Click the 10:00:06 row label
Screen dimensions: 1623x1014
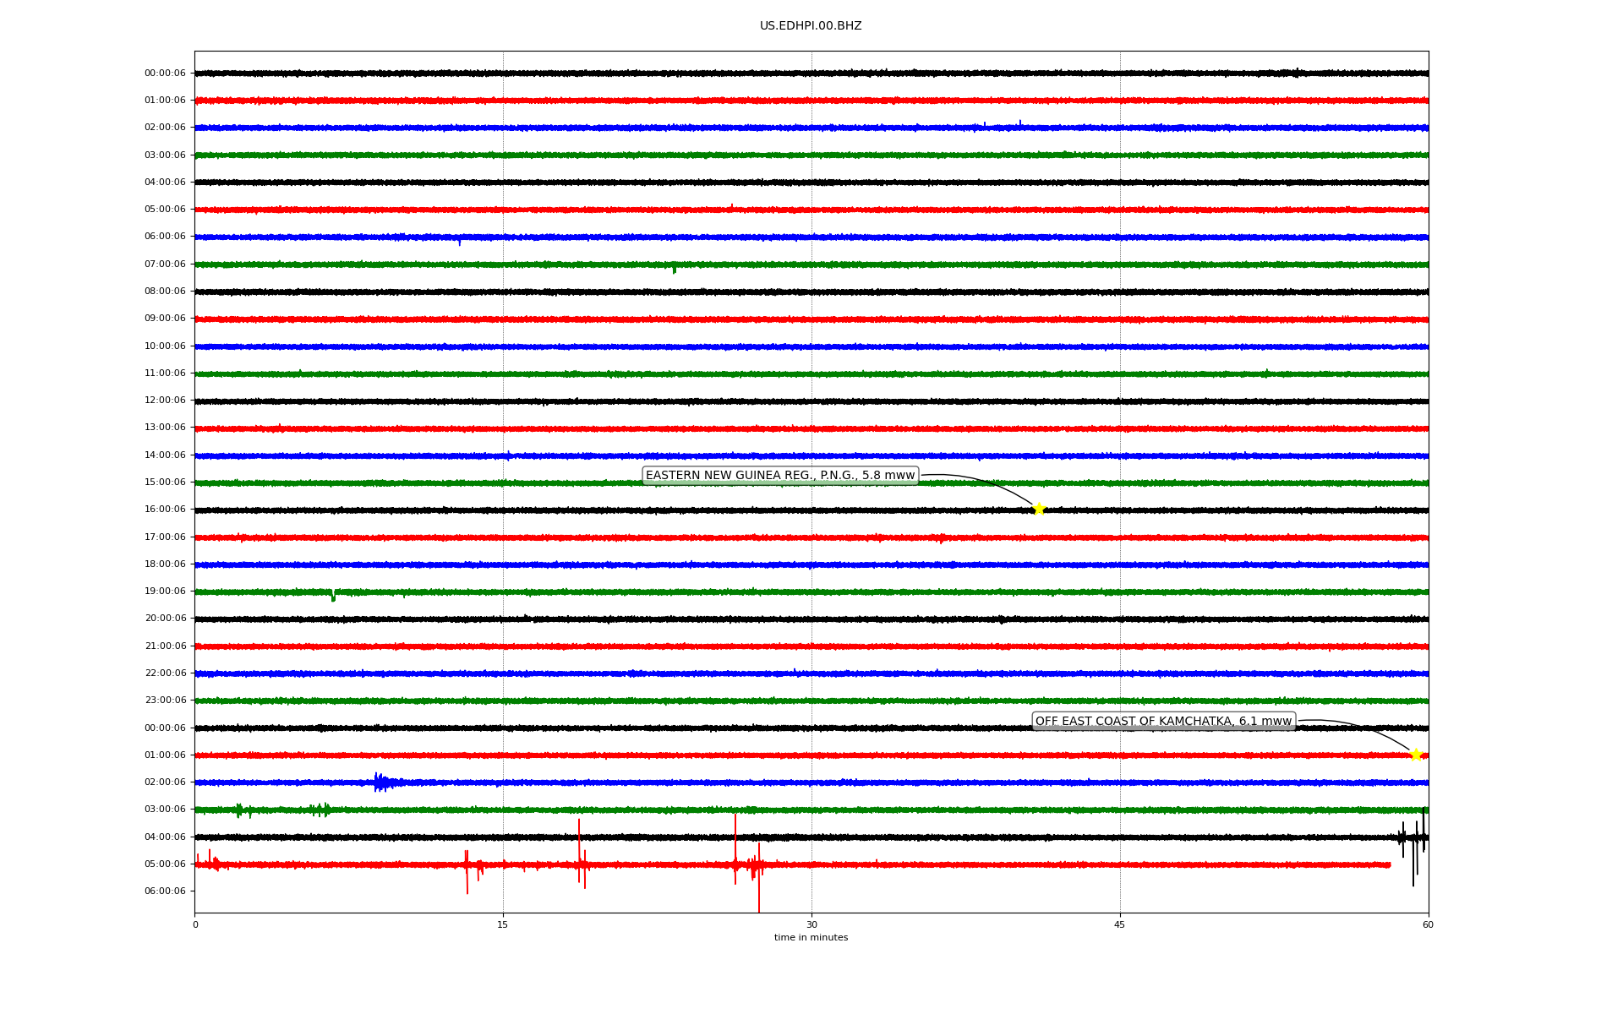pyautogui.click(x=165, y=346)
